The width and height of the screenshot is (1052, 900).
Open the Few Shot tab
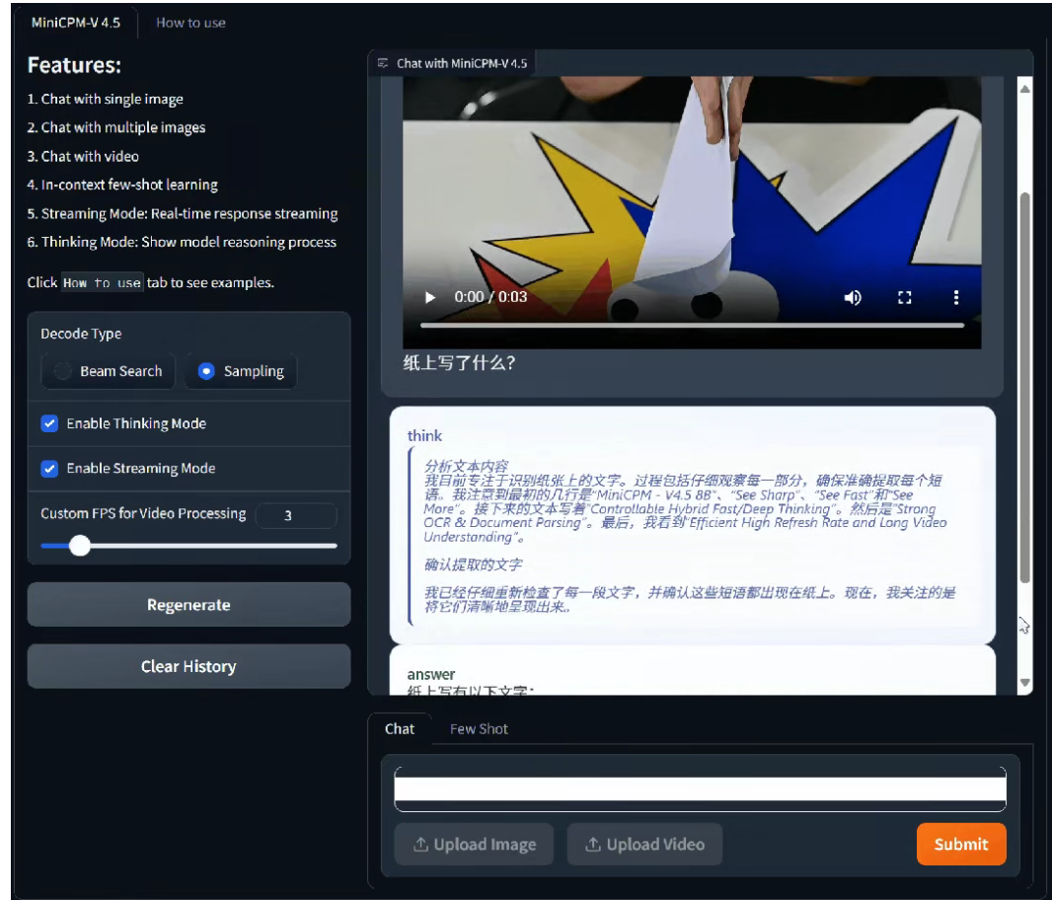tap(479, 729)
